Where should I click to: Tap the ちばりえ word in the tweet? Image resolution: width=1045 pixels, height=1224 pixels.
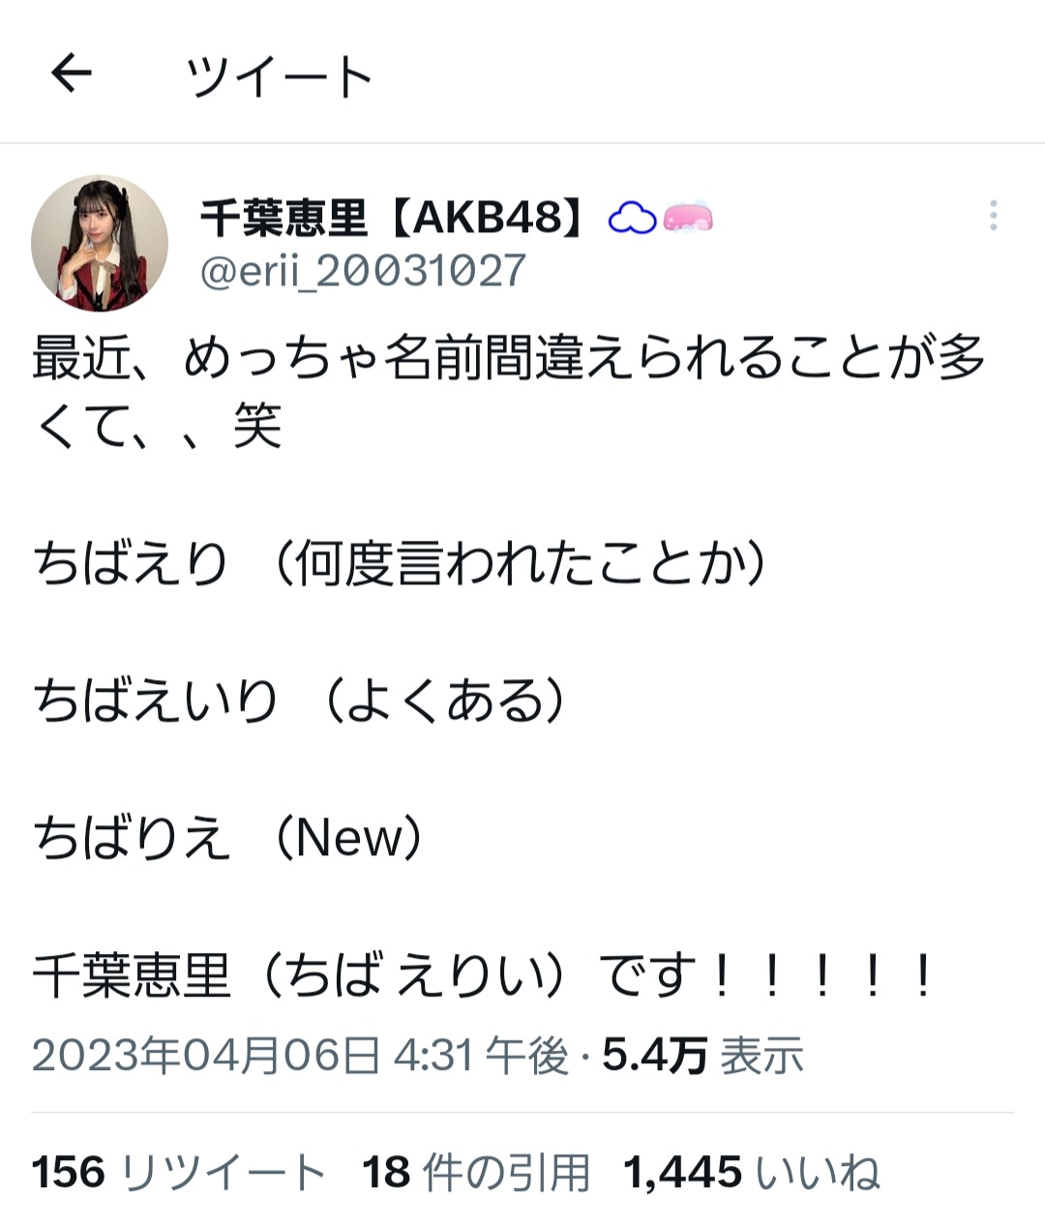coord(132,839)
